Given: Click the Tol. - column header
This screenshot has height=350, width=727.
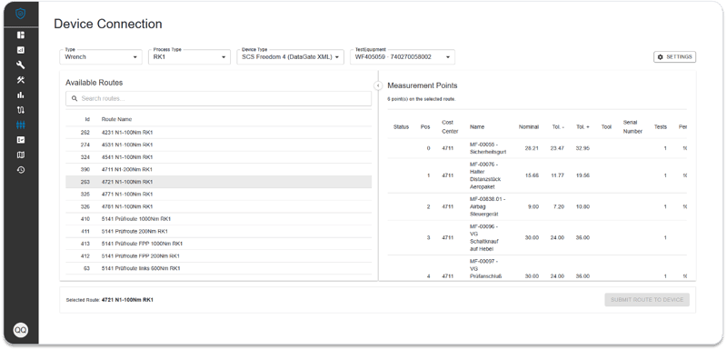Looking at the screenshot, I should click(558, 127).
